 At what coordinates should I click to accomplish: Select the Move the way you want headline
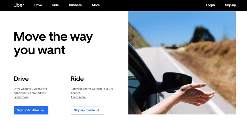point(53,43)
